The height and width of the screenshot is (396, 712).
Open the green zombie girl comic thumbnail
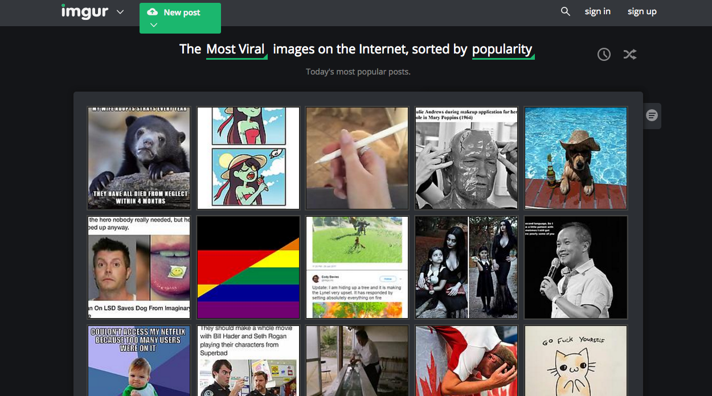pyautogui.click(x=248, y=158)
